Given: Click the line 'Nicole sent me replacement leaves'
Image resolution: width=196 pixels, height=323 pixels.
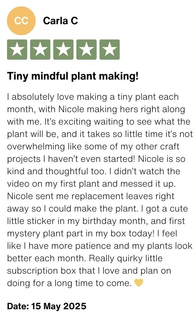Looking at the screenshot, I should point(91,196).
